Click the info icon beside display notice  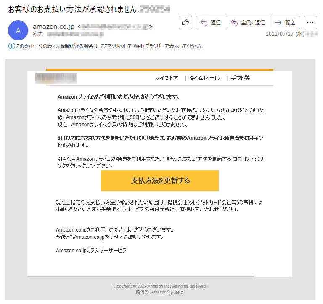tap(11, 46)
